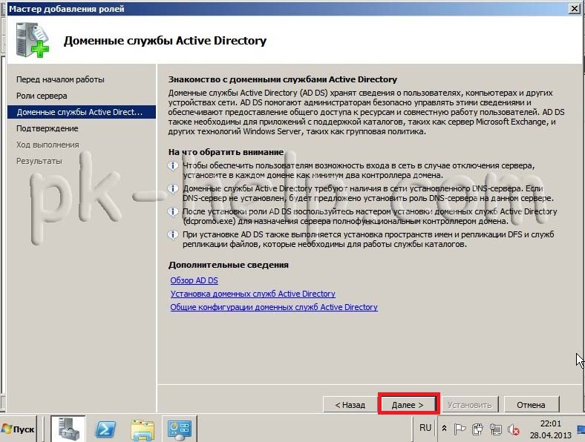Open the control panel taskbar icon
This screenshot has height=442, width=585.
[x=180, y=429]
